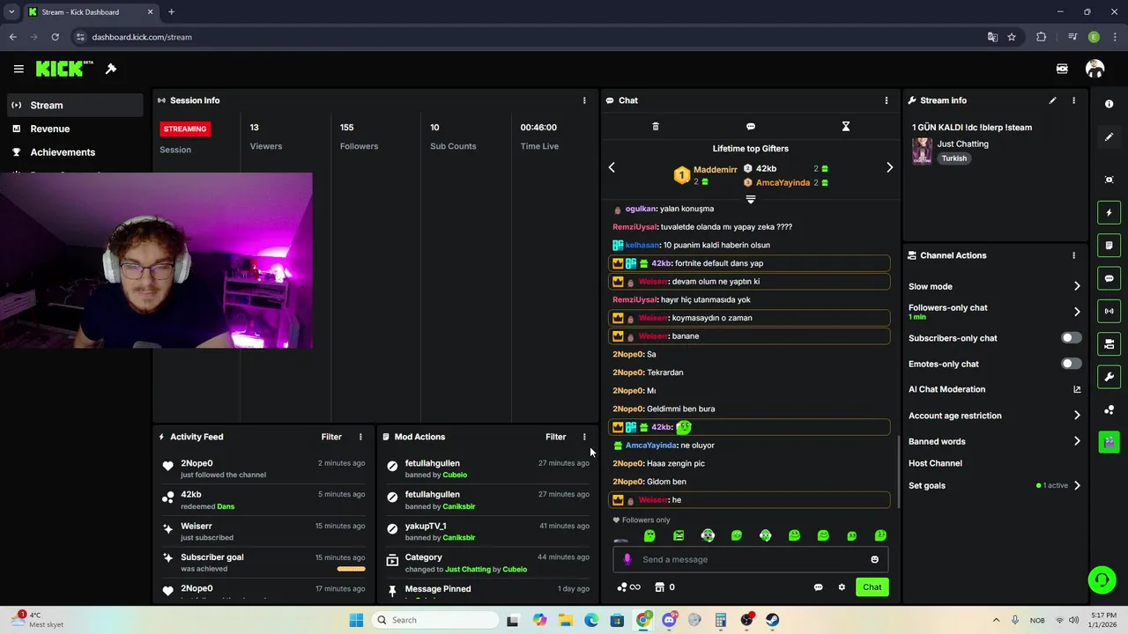Click username fetullahgullen banned by Cubeio
Viewport: 1128px width, 634px height.
pyautogui.click(x=432, y=463)
